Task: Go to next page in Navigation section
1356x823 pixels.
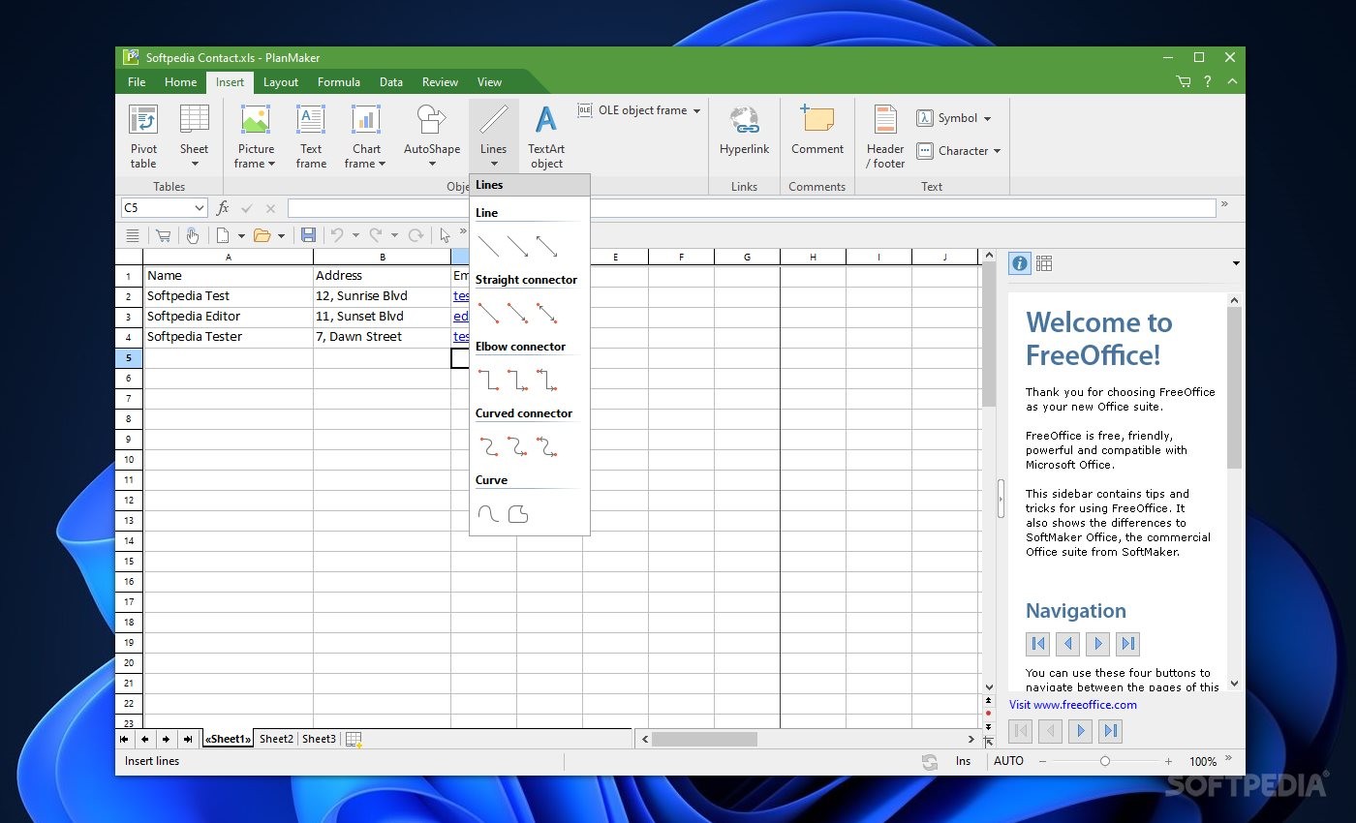Action: point(1097,643)
